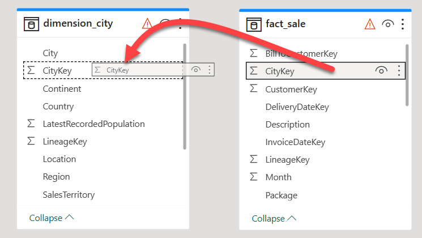Open more options menu for fact_sale table
This screenshot has width=422, height=238.
click(x=403, y=24)
